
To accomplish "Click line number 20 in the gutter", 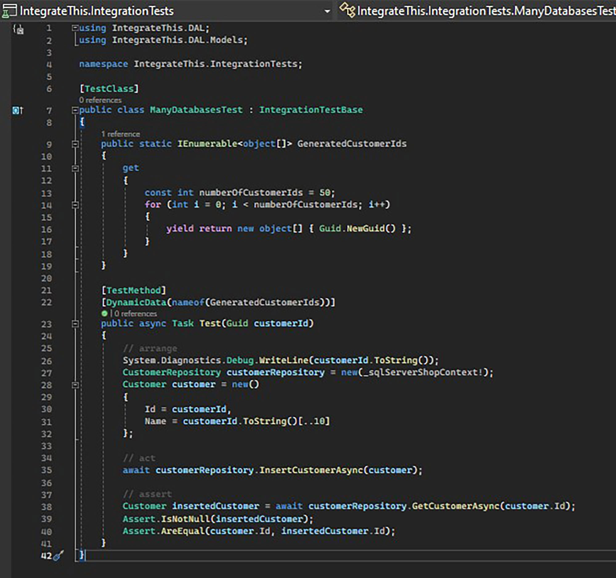I will [x=47, y=278].
